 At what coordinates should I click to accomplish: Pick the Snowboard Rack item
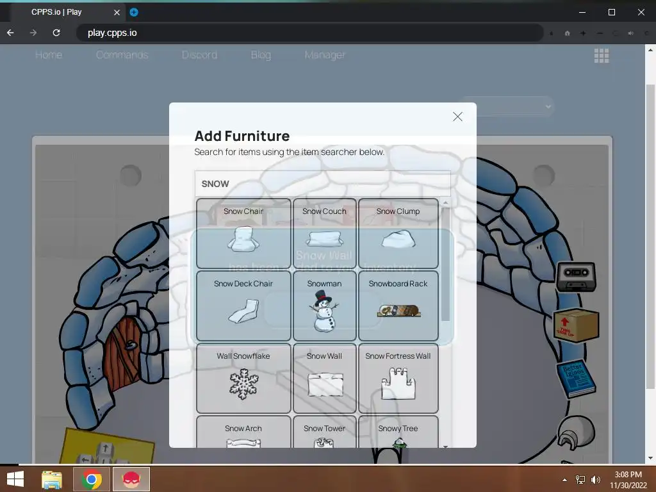click(x=398, y=306)
